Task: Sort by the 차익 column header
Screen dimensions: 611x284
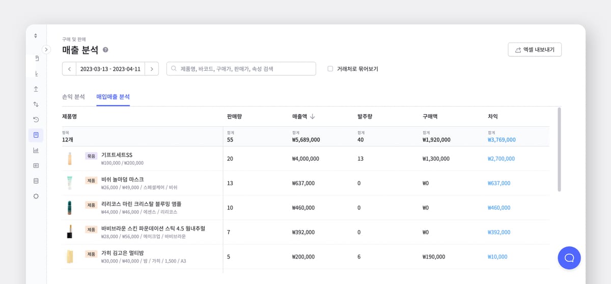Action: tap(493, 117)
